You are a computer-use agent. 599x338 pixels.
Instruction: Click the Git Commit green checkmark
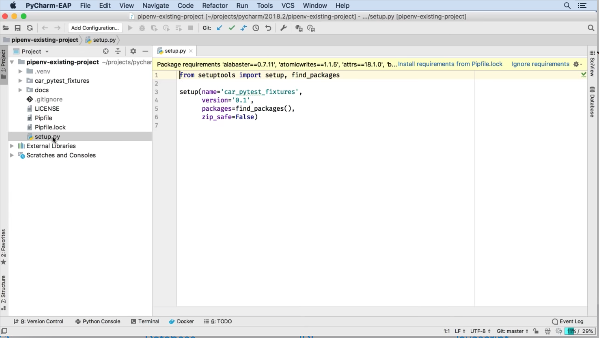click(x=232, y=28)
